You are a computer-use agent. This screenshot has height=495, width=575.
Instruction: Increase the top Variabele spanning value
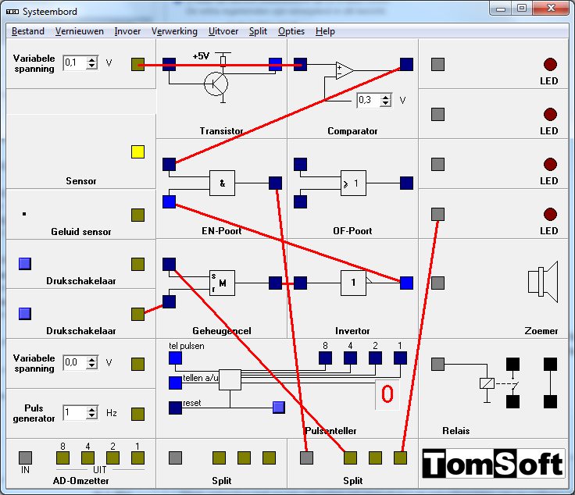pos(92,59)
